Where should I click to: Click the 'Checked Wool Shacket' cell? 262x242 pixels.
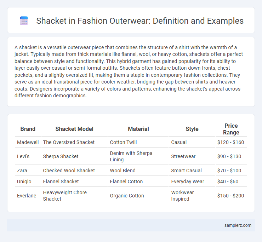pyautogui.click(x=74, y=171)
